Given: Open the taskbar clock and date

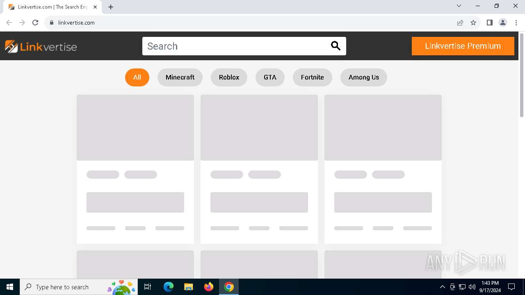Looking at the screenshot, I should tap(490, 287).
